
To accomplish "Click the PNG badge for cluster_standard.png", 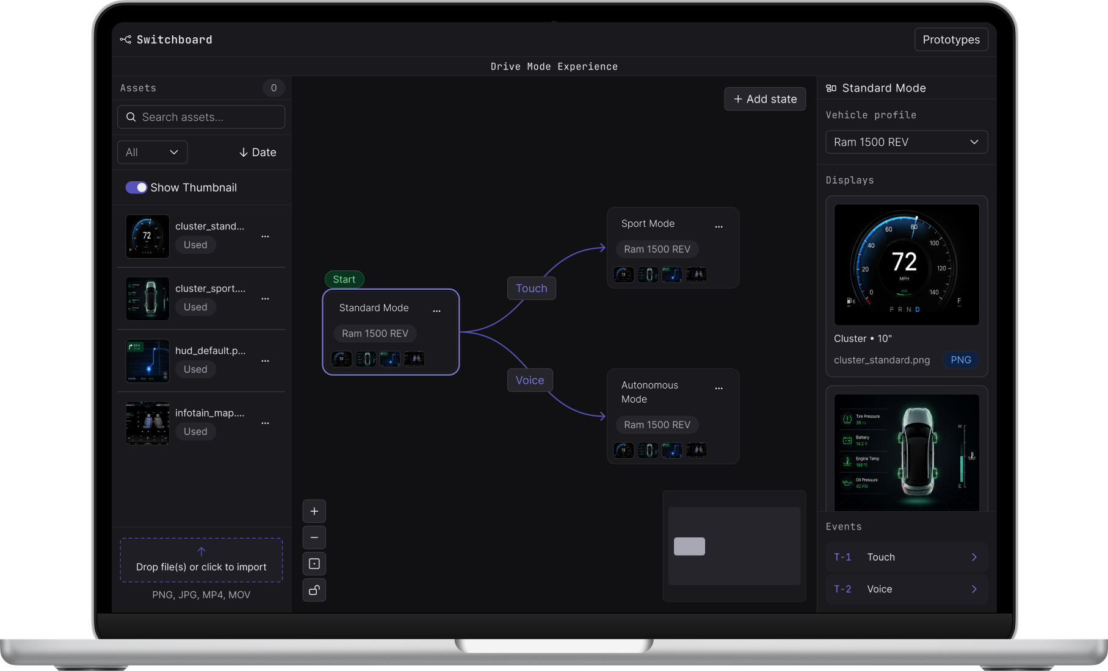I will pos(961,360).
